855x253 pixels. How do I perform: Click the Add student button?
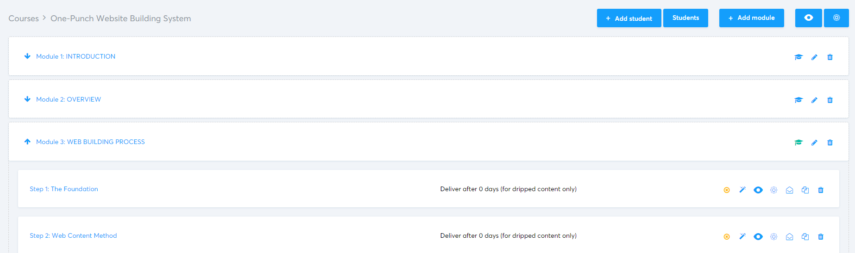pyautogui.click(x=629, y=18)
